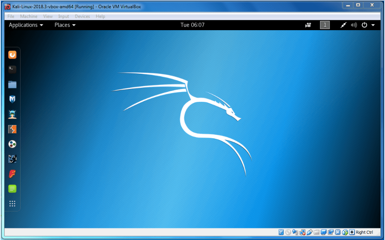The height and width of the screenshot is (240, 385).
Task: Click the power icon in top bar
Action: [x=364, y=25]
